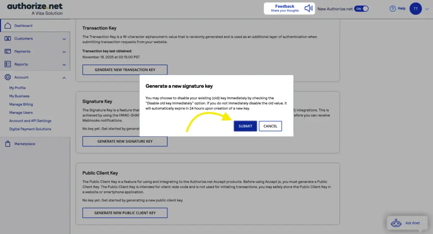This screenshot has width=433, height=234.
Task: Open Account and API Settings
Action: tap(30, 121)
